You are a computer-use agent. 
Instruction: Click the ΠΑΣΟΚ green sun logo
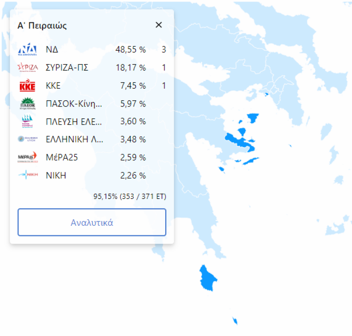pyautogui.click(x=28, y=103)
